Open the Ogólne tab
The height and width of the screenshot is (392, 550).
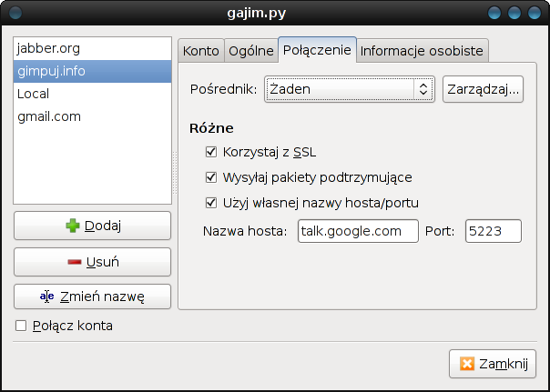(x=251, y=51)
